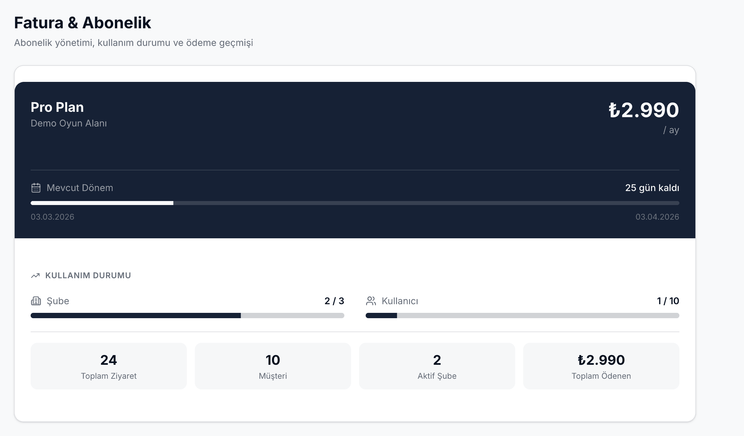This screenshot has height=436, width=744.
Task: Click the period start date 03.03.2026
Action: pyautogui.click(x=52, y=217)
